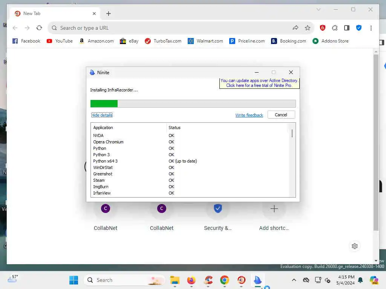This screenshot has height=289, width=386.
Task: Open the extensions puzzle icon
Action: pos(335,28)
